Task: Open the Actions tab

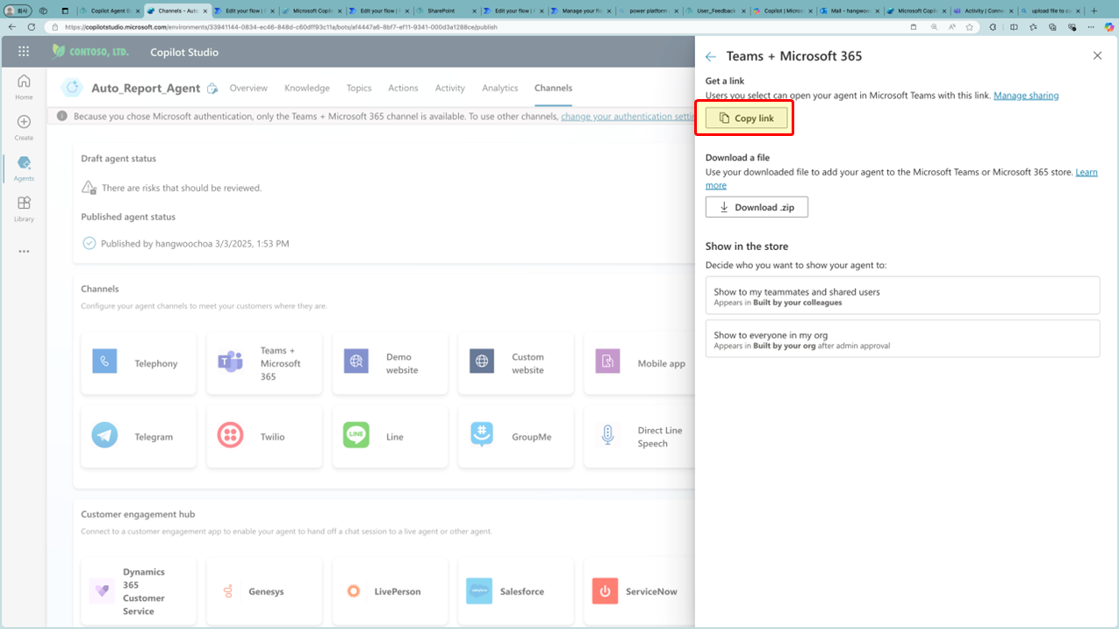Action: [403, 88]
